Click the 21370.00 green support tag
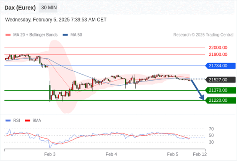 coord(221,90)
